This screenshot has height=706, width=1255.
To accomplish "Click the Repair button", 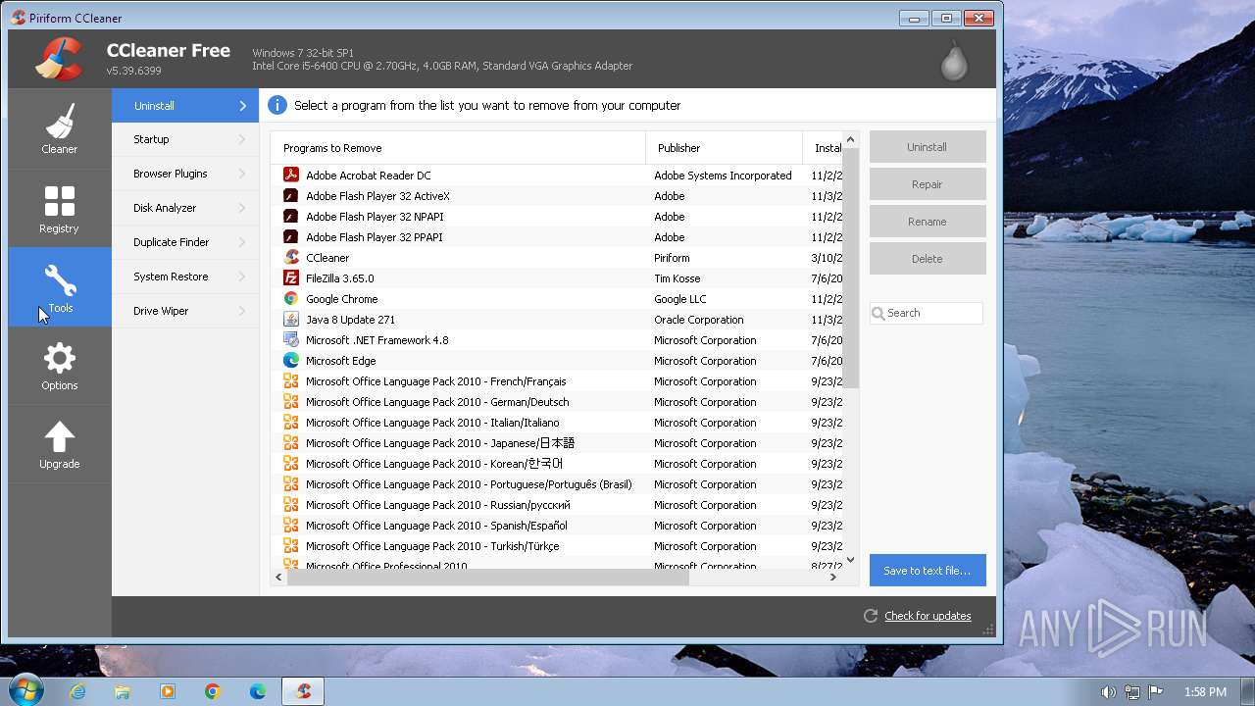I will (x=928, y=184).
